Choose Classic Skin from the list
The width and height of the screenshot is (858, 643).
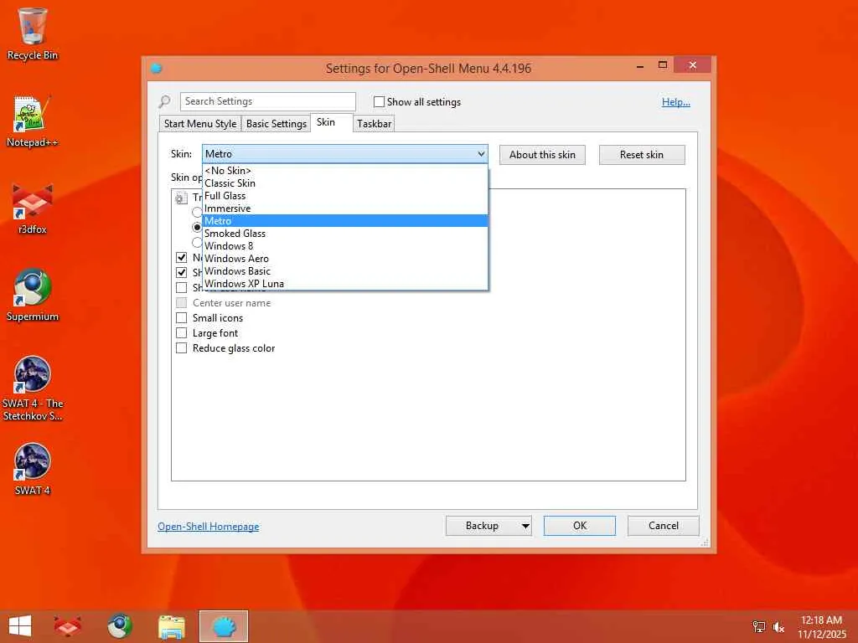click(344, 183)
